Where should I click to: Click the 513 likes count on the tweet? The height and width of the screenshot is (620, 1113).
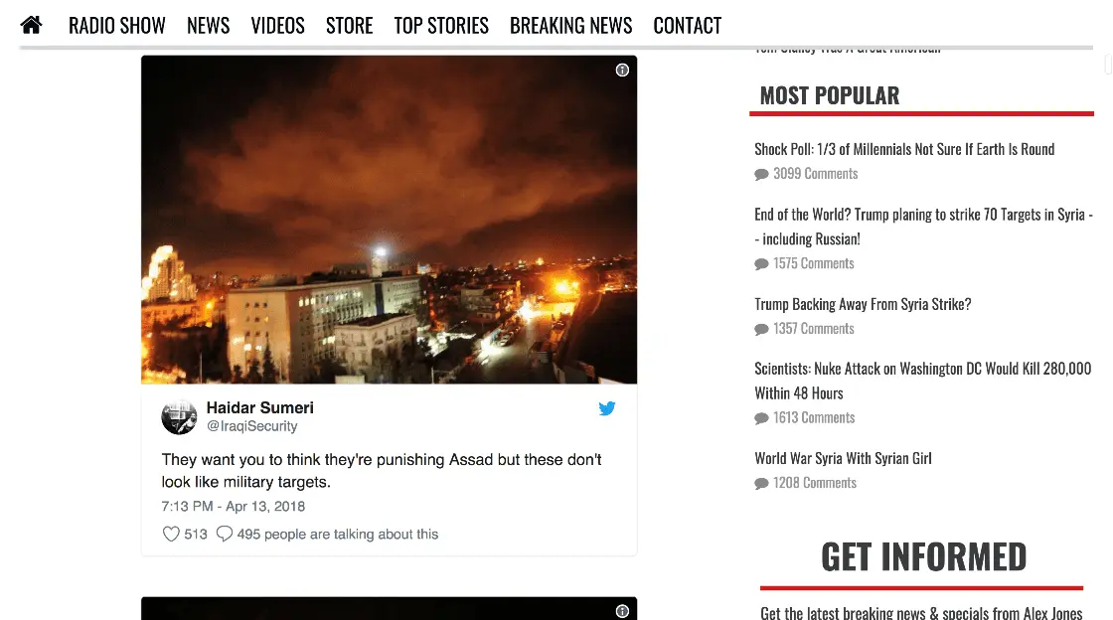[196, 535]
